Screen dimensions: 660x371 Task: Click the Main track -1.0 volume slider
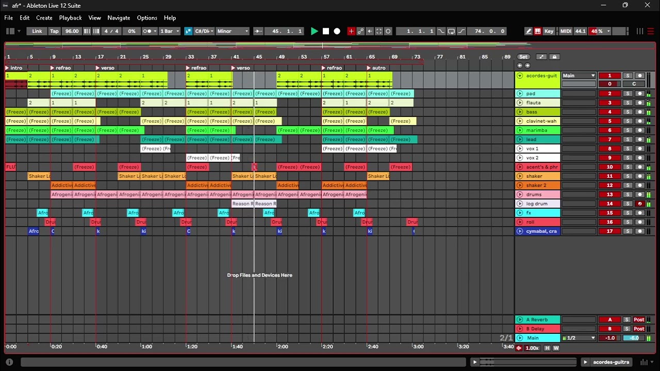click(x=610, y=339)
